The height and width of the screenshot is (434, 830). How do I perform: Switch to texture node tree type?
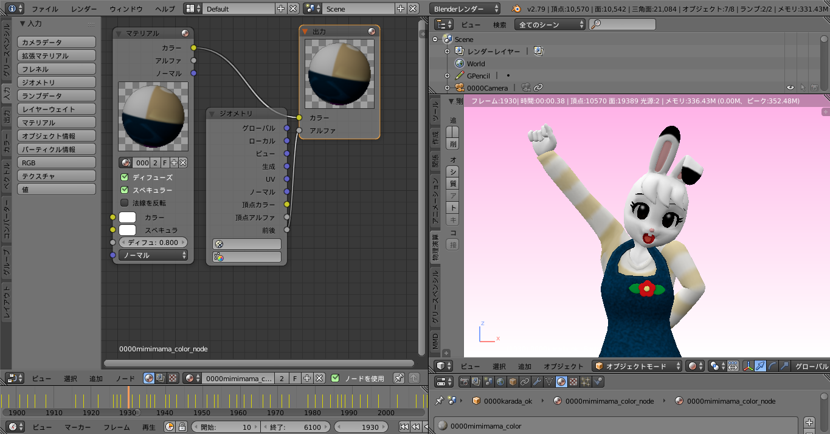pos(173,378)
